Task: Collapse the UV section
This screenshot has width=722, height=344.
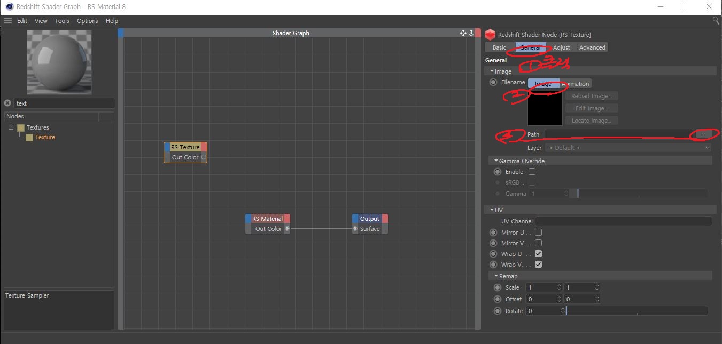Action: (491, 210)
